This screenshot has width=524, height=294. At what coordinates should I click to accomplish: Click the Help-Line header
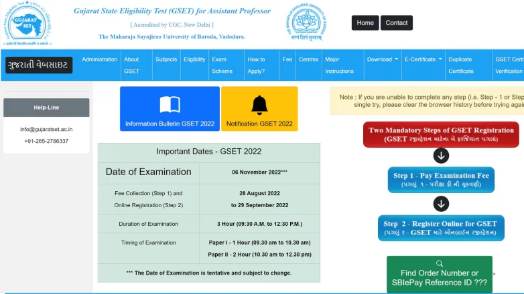click(x=46, y=108)
